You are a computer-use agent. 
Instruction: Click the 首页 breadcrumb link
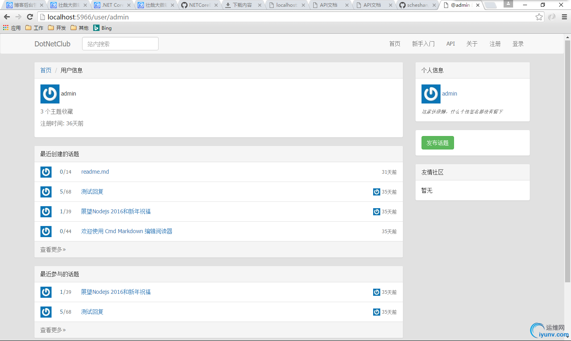click(46, 70)
